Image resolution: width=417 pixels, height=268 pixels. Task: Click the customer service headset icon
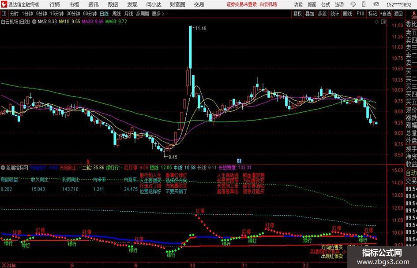[x=353, y=4]
